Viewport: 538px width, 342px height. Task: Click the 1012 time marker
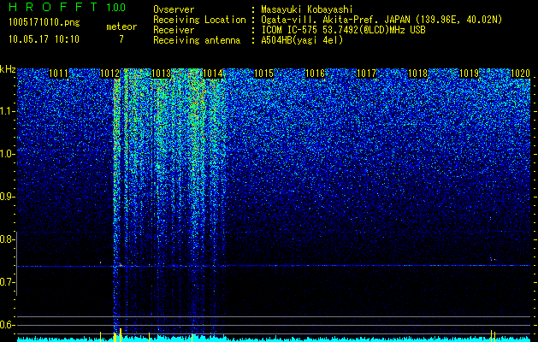click(109, 74)
